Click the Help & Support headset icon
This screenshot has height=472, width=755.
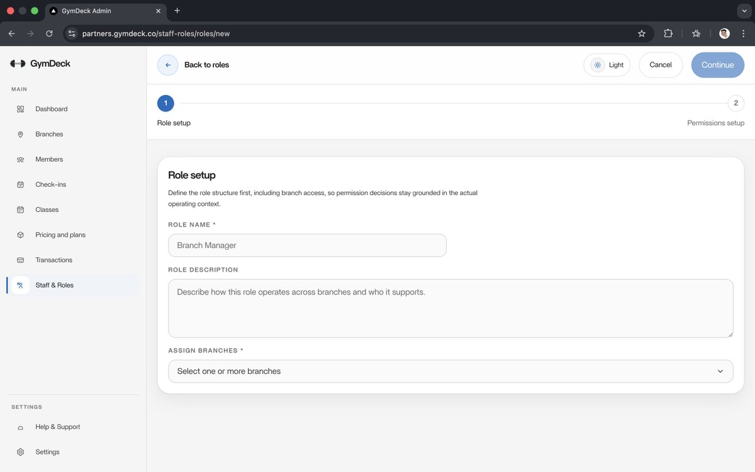coord(20,427)
